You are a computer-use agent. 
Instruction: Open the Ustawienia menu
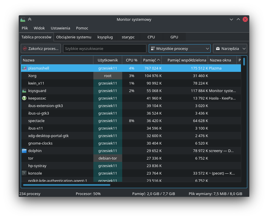click(x=60, y=28)
